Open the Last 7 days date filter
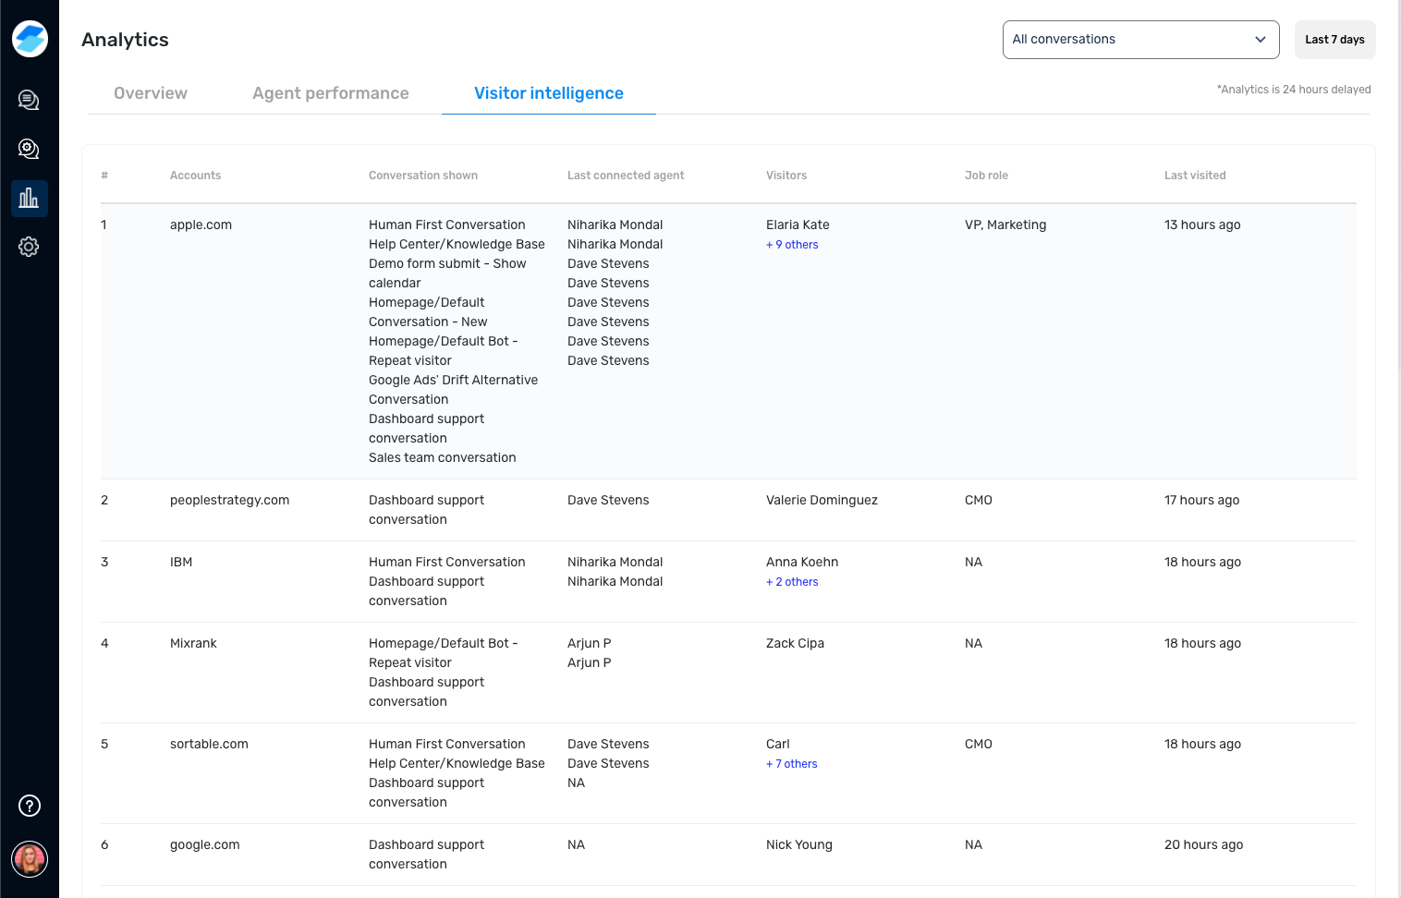This screenshot has width=1401, height=898. pos(1334,40)
